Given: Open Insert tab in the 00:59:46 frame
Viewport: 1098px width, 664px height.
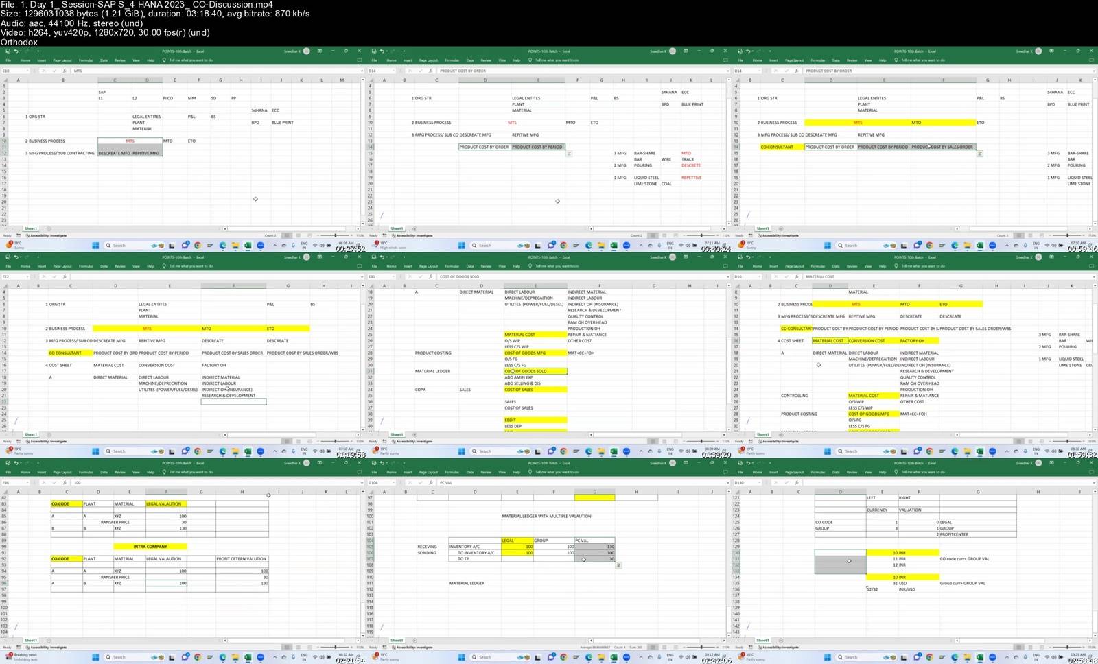Looking at the screenshot, I should (x=773, y=60).
